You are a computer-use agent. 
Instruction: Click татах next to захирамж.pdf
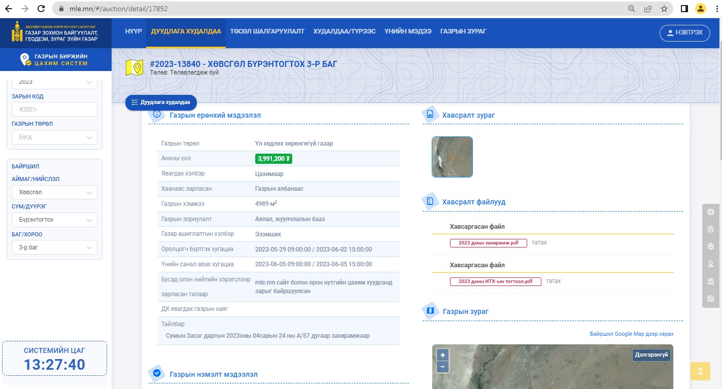(539, 242)
